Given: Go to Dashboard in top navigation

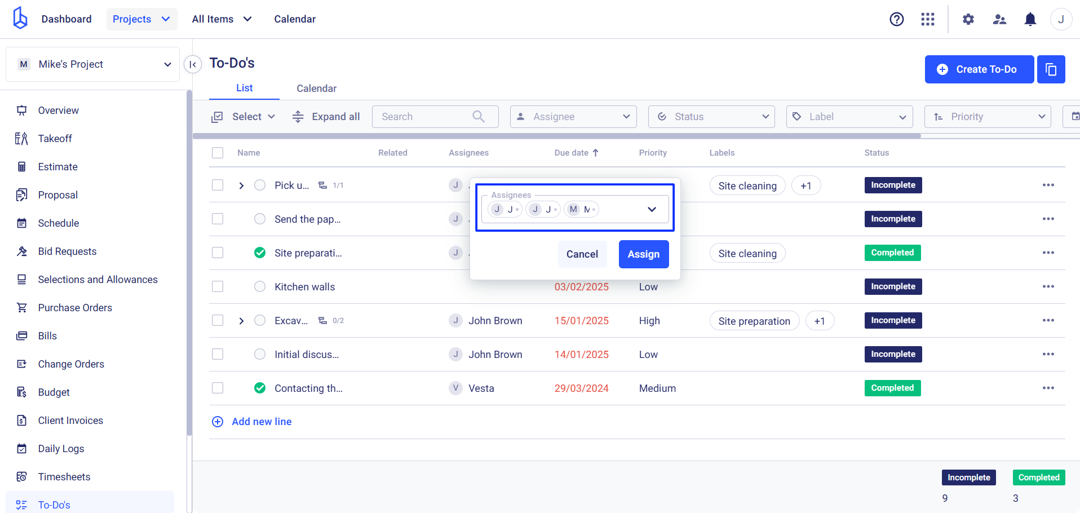Looking at the screenshot, I should pos(67,19).
